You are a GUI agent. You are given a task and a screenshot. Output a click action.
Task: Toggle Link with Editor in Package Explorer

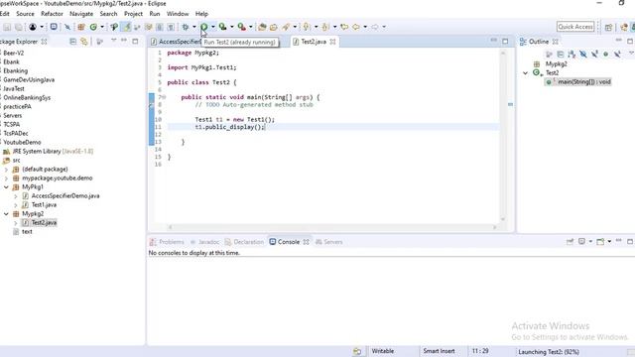[84, 42]
